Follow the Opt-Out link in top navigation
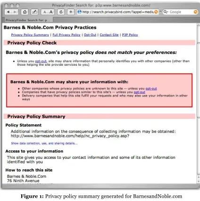 (90, 35)
